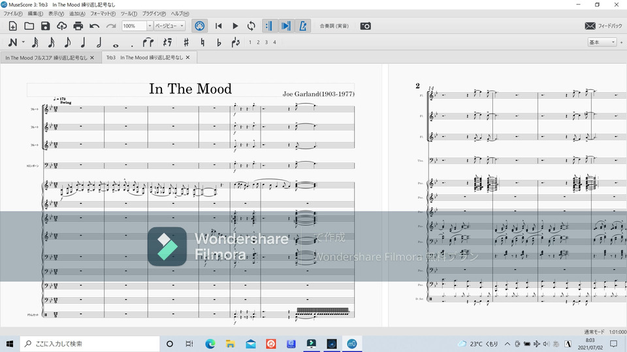Rewind playback to the start
The height and width of the screenshot is (352, 627).
tap(219, 26)
